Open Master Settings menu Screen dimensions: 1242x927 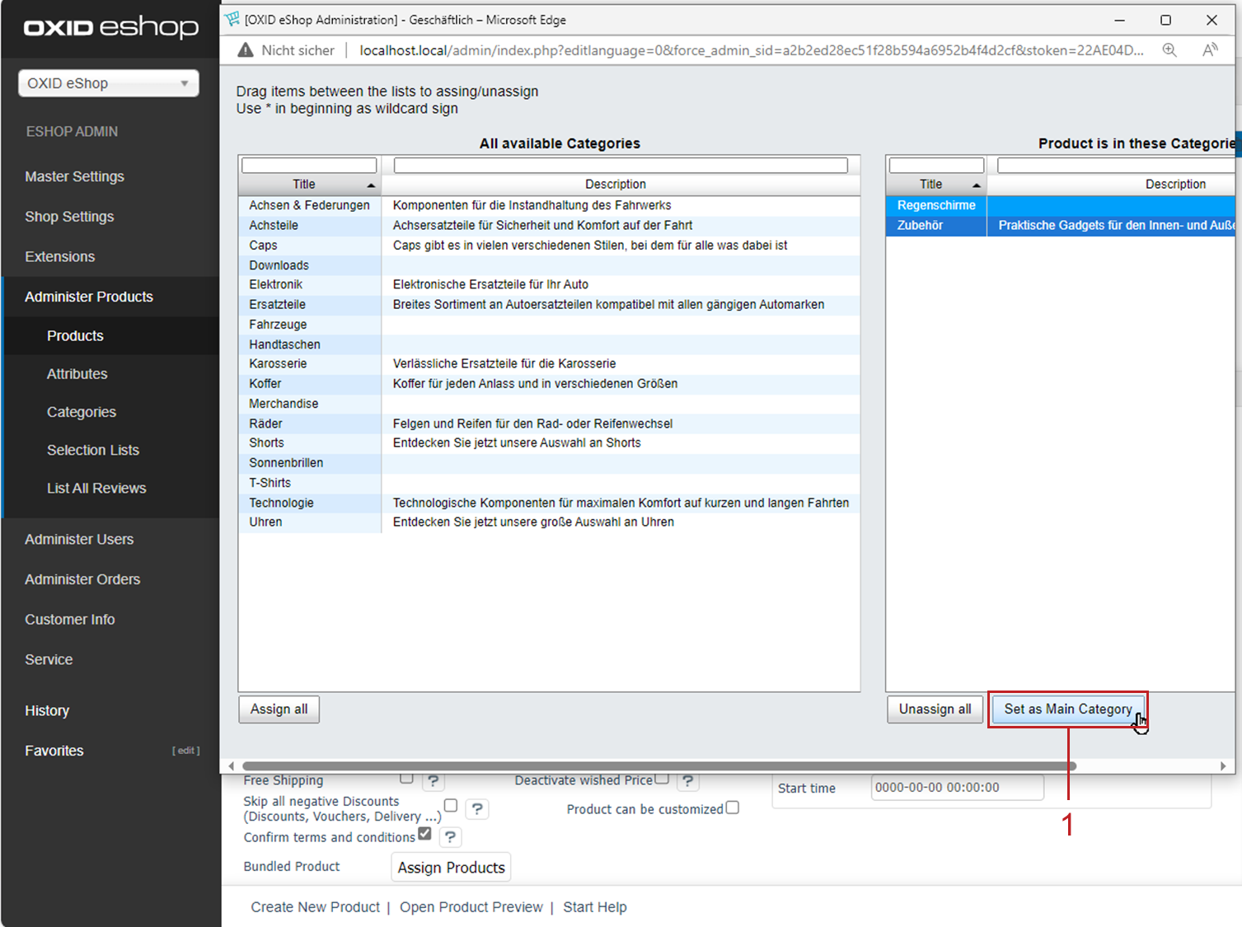(74, 176)
